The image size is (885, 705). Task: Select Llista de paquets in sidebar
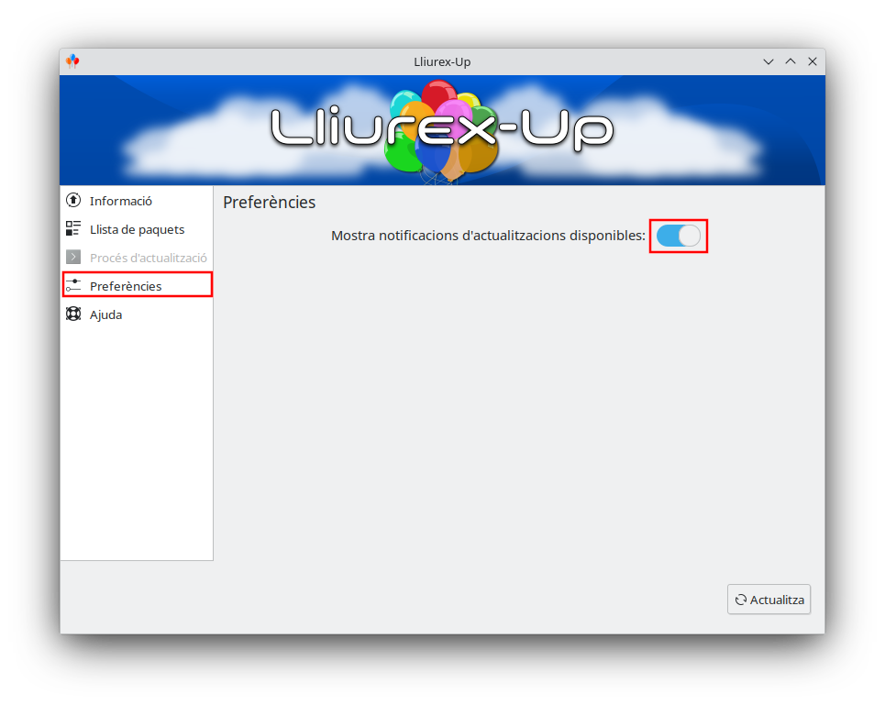[138, 228]
